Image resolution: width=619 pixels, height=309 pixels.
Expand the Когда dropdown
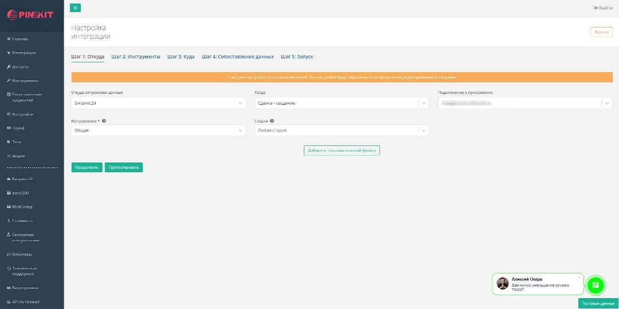pyautogui.click(x=341, y=103)
